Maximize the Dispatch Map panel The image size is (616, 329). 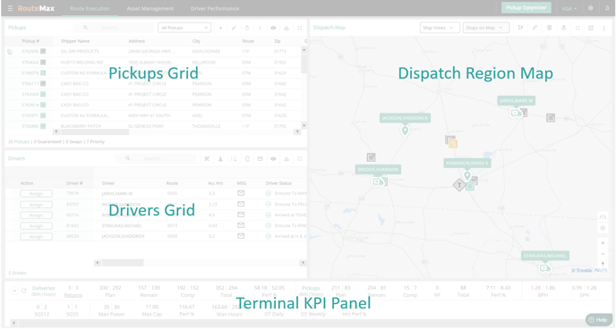pos(577,28)
